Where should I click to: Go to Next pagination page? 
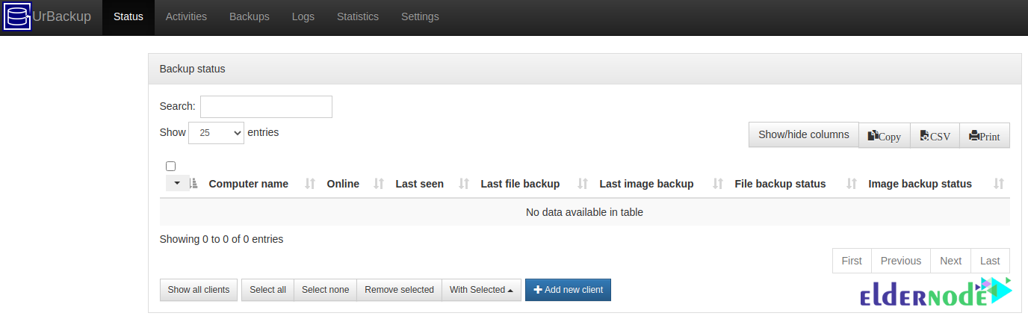click(950, 261)
